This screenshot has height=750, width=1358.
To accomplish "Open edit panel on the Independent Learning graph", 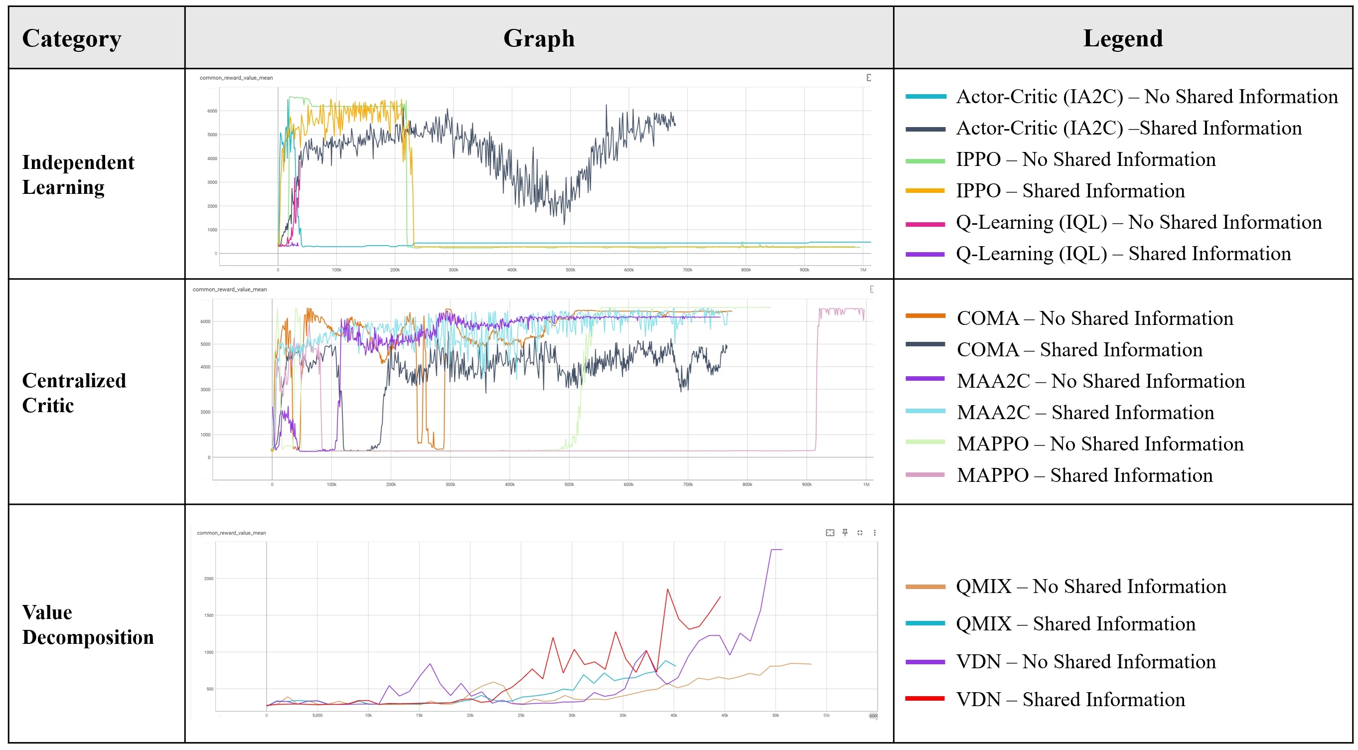I will click(x=869, y=77).
